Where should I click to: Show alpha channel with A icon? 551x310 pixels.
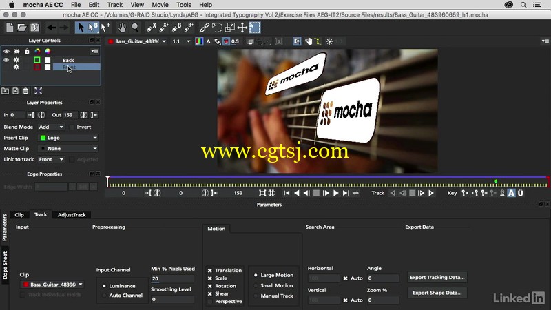[208, 41]
